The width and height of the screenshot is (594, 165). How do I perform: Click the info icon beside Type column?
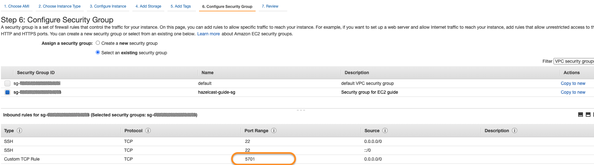point(19,131)
